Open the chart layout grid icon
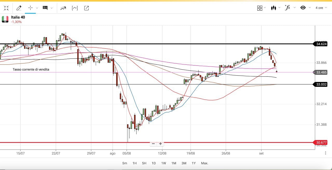Screen dimensions: 332x170 pos(260,8)
